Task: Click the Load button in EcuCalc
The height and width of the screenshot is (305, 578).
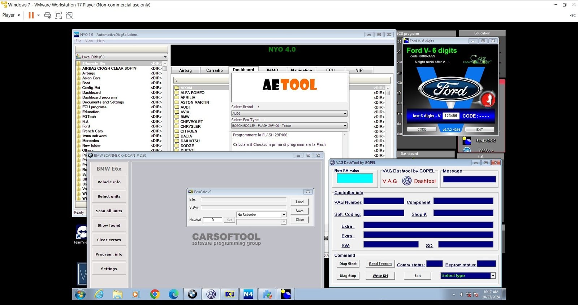Action: point(300,202)
